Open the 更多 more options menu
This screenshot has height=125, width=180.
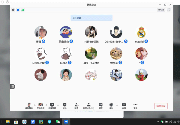point(136,105)
